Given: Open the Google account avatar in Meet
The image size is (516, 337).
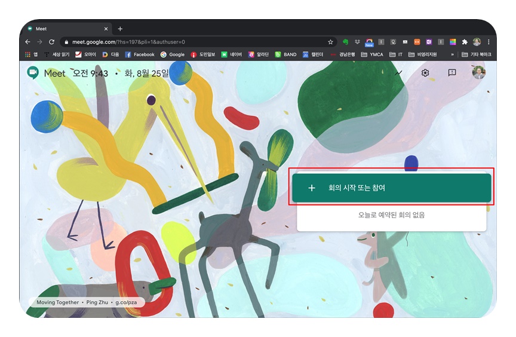Looking at the screenshot, I should tap(479, 73).
